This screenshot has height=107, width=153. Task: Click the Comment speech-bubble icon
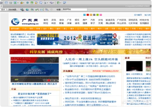(41, 3)
